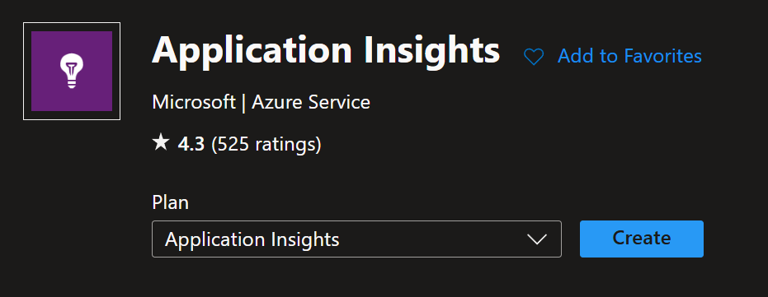Screen dimensions: 768x297
Task: Click the heart favorite icon
Action: [534, 57]
